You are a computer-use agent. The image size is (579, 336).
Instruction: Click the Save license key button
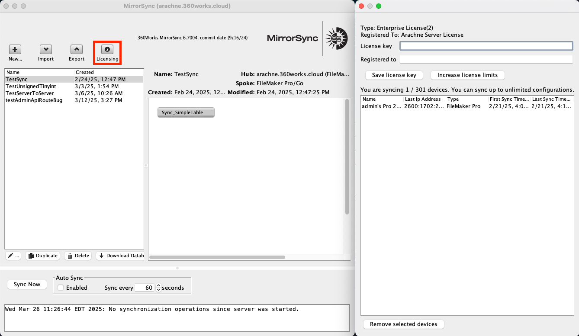394,75
